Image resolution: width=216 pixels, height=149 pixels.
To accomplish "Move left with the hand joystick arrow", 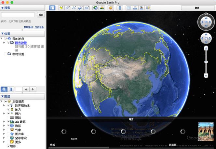I will pos(202,38).
